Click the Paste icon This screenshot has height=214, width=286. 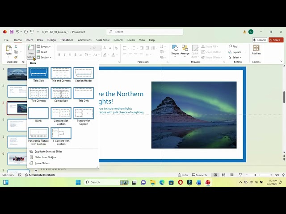[9, 49]
